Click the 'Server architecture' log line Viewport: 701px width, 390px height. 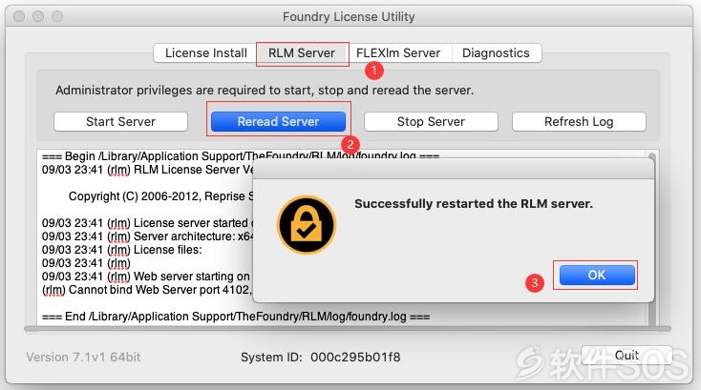tap(147, 236)
